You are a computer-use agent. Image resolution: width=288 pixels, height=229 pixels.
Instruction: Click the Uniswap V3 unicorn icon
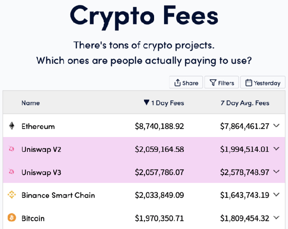(x=12, y=172)
